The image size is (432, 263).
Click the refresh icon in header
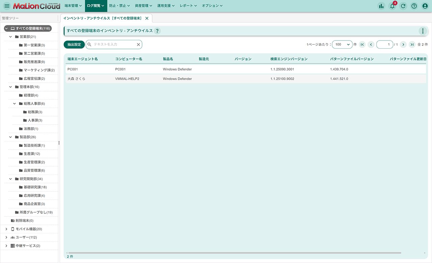point(403,6)
